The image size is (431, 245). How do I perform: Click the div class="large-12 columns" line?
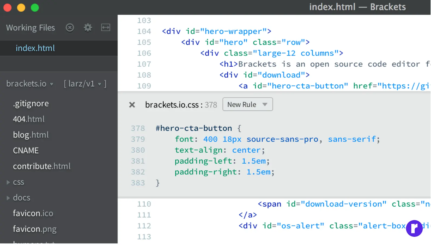[x=272, y=53]
